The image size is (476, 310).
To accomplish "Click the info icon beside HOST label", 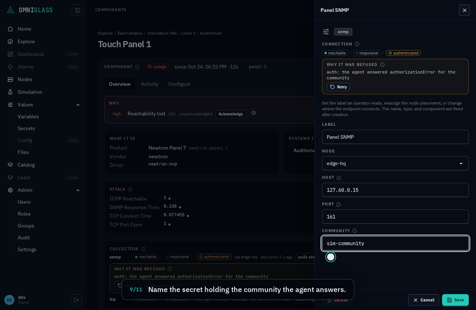I will tap(339, 178).
